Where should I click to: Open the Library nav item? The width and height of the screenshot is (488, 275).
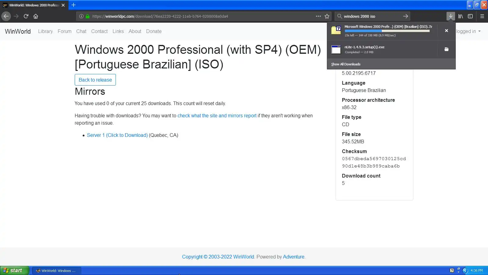coord(45,31)
